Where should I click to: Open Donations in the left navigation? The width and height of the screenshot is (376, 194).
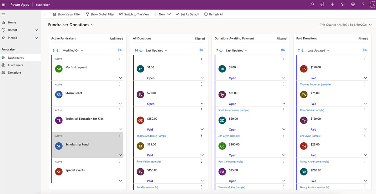pyautogui.click(x=15, y=73)
